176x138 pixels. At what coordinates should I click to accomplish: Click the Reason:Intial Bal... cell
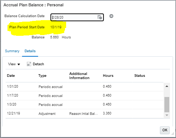(83, 114)
